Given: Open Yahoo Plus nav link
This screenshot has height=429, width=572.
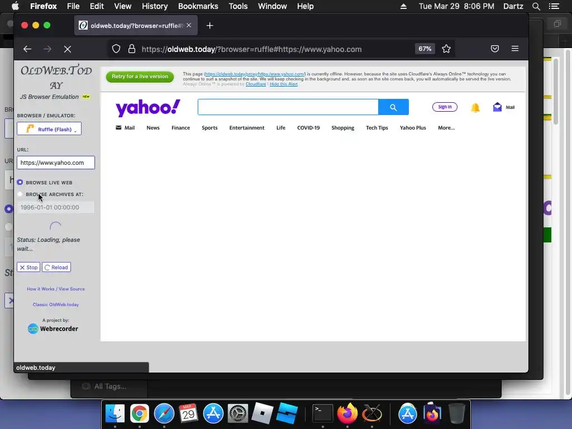Looking at the screenshot, I should coord(413,128).
